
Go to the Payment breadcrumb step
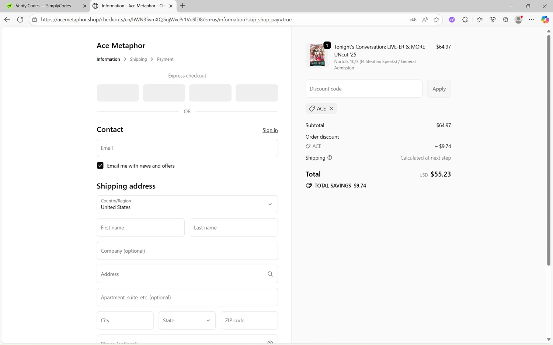tap(165, 59)
